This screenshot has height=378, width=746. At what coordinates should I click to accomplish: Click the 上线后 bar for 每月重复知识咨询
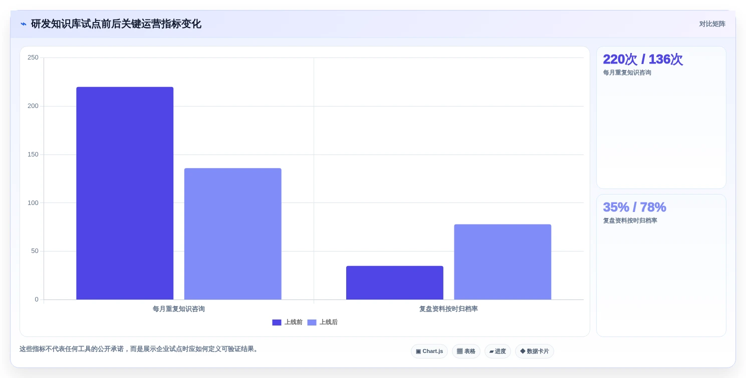tap(233, 234)
